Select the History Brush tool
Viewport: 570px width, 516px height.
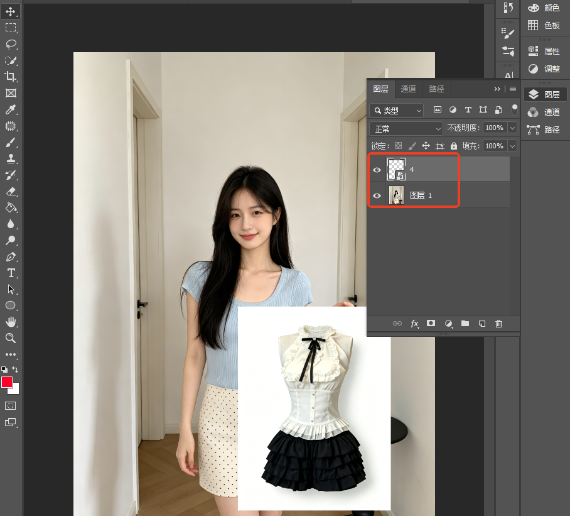(x=11, y=175)
